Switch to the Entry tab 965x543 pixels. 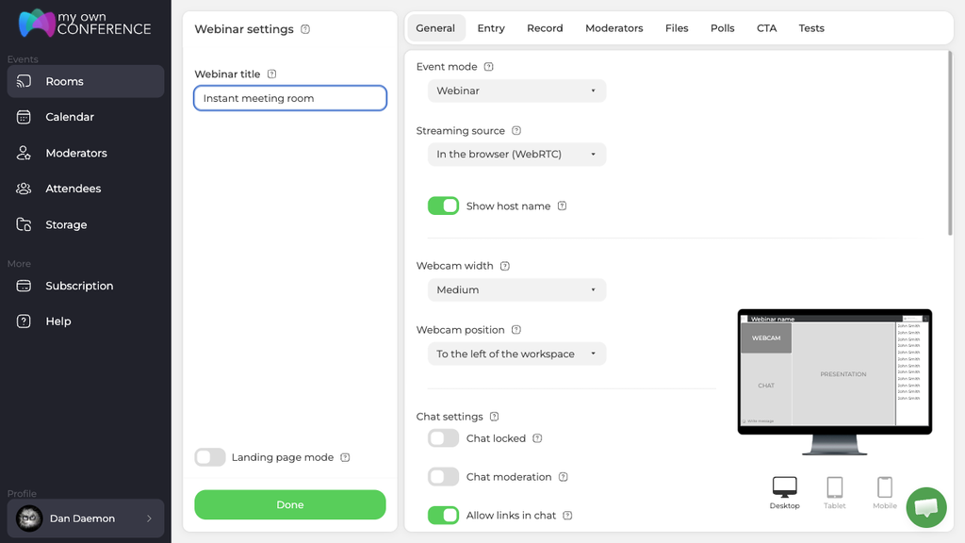click(491, 28)
